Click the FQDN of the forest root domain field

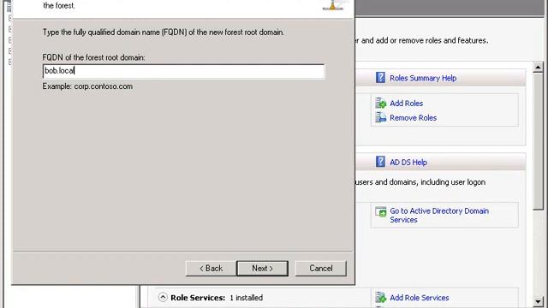tap(183, 71)
